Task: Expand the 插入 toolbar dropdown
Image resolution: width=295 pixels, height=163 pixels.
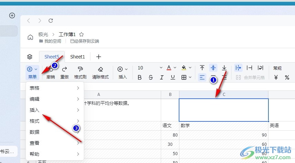Action: (x=126, y=69)
